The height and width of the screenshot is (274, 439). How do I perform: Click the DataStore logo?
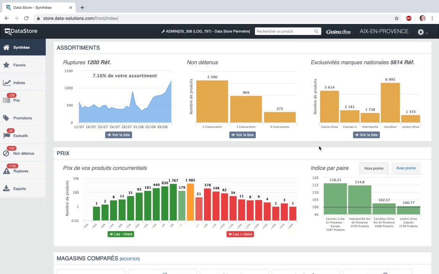(x=21, y=31)
